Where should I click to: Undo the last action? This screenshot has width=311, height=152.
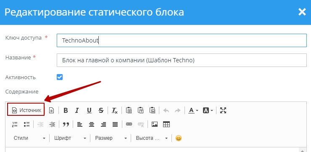click(166, 110)
